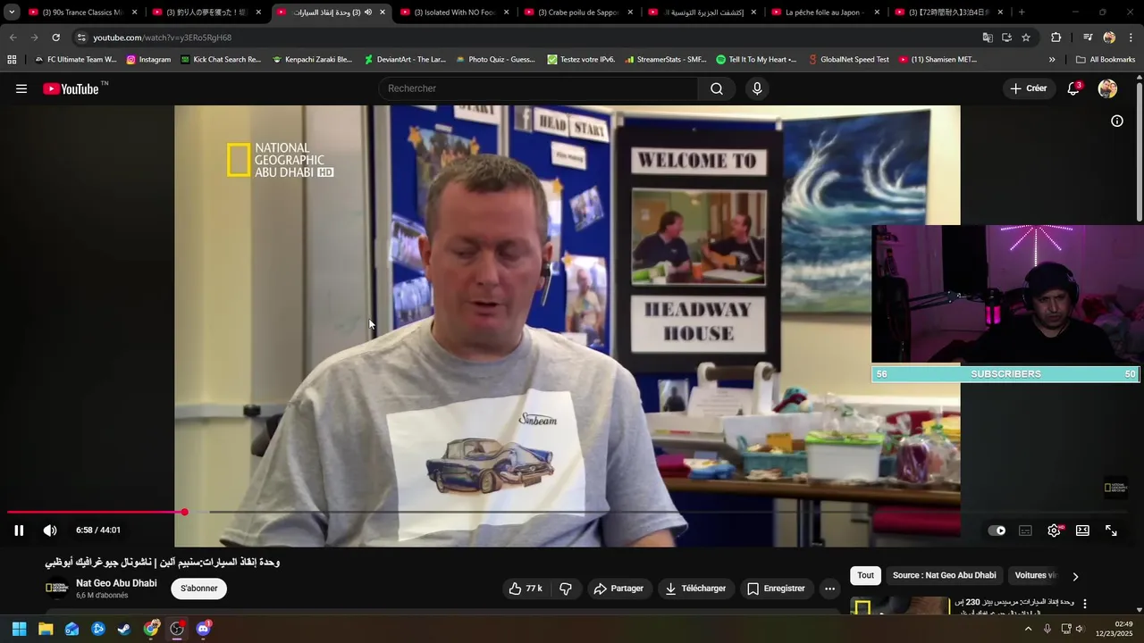This screenshot has width=1144, height=643.
Task: Open the tab search dropdown
Action: pos(12,13)
